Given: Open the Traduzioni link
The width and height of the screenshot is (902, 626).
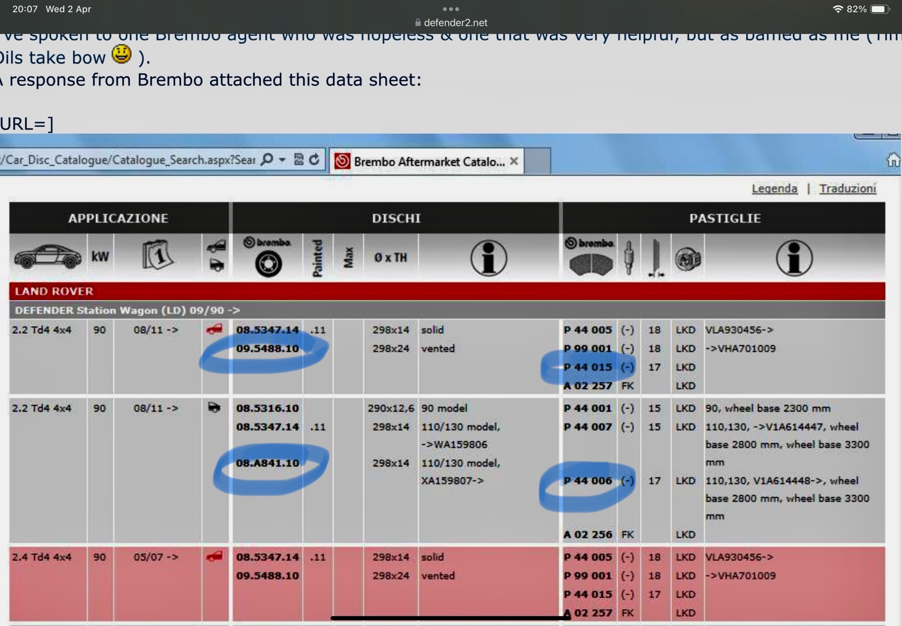Looking at the screenshot, I should pos(847,189).
